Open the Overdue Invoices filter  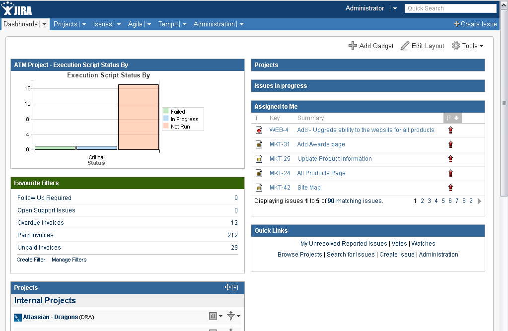tap(41, 223)
